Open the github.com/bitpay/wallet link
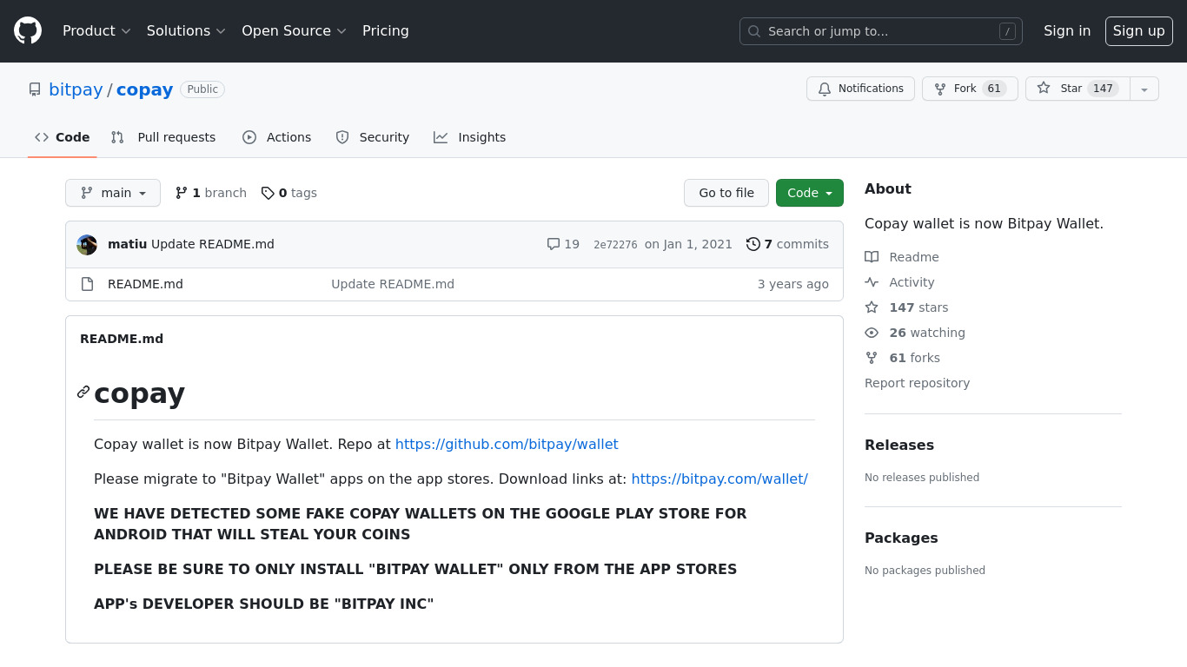Screen dimensions: 1187x667 pyautogui.click(x=507, y=444)
